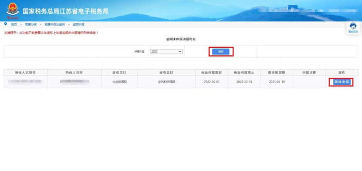This screenshot has height=171, width=362.
Task: Go to 首页 in breadcrumb
Action: tap(14, 24)
